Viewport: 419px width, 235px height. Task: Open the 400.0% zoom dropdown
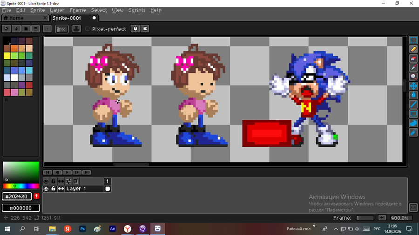coord(401,218)
